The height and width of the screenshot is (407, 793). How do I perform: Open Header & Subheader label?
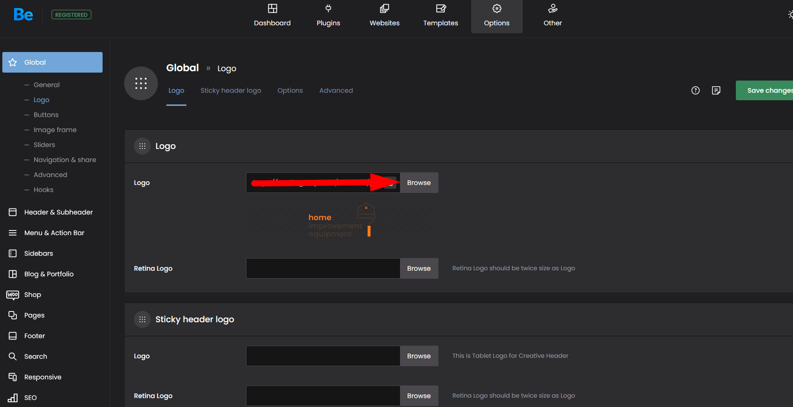[x=59, y=212]
